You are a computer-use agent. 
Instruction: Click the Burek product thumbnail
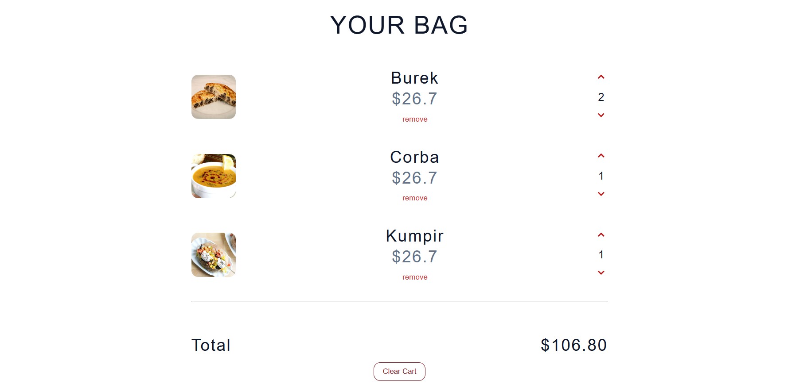tap(213, 97)
